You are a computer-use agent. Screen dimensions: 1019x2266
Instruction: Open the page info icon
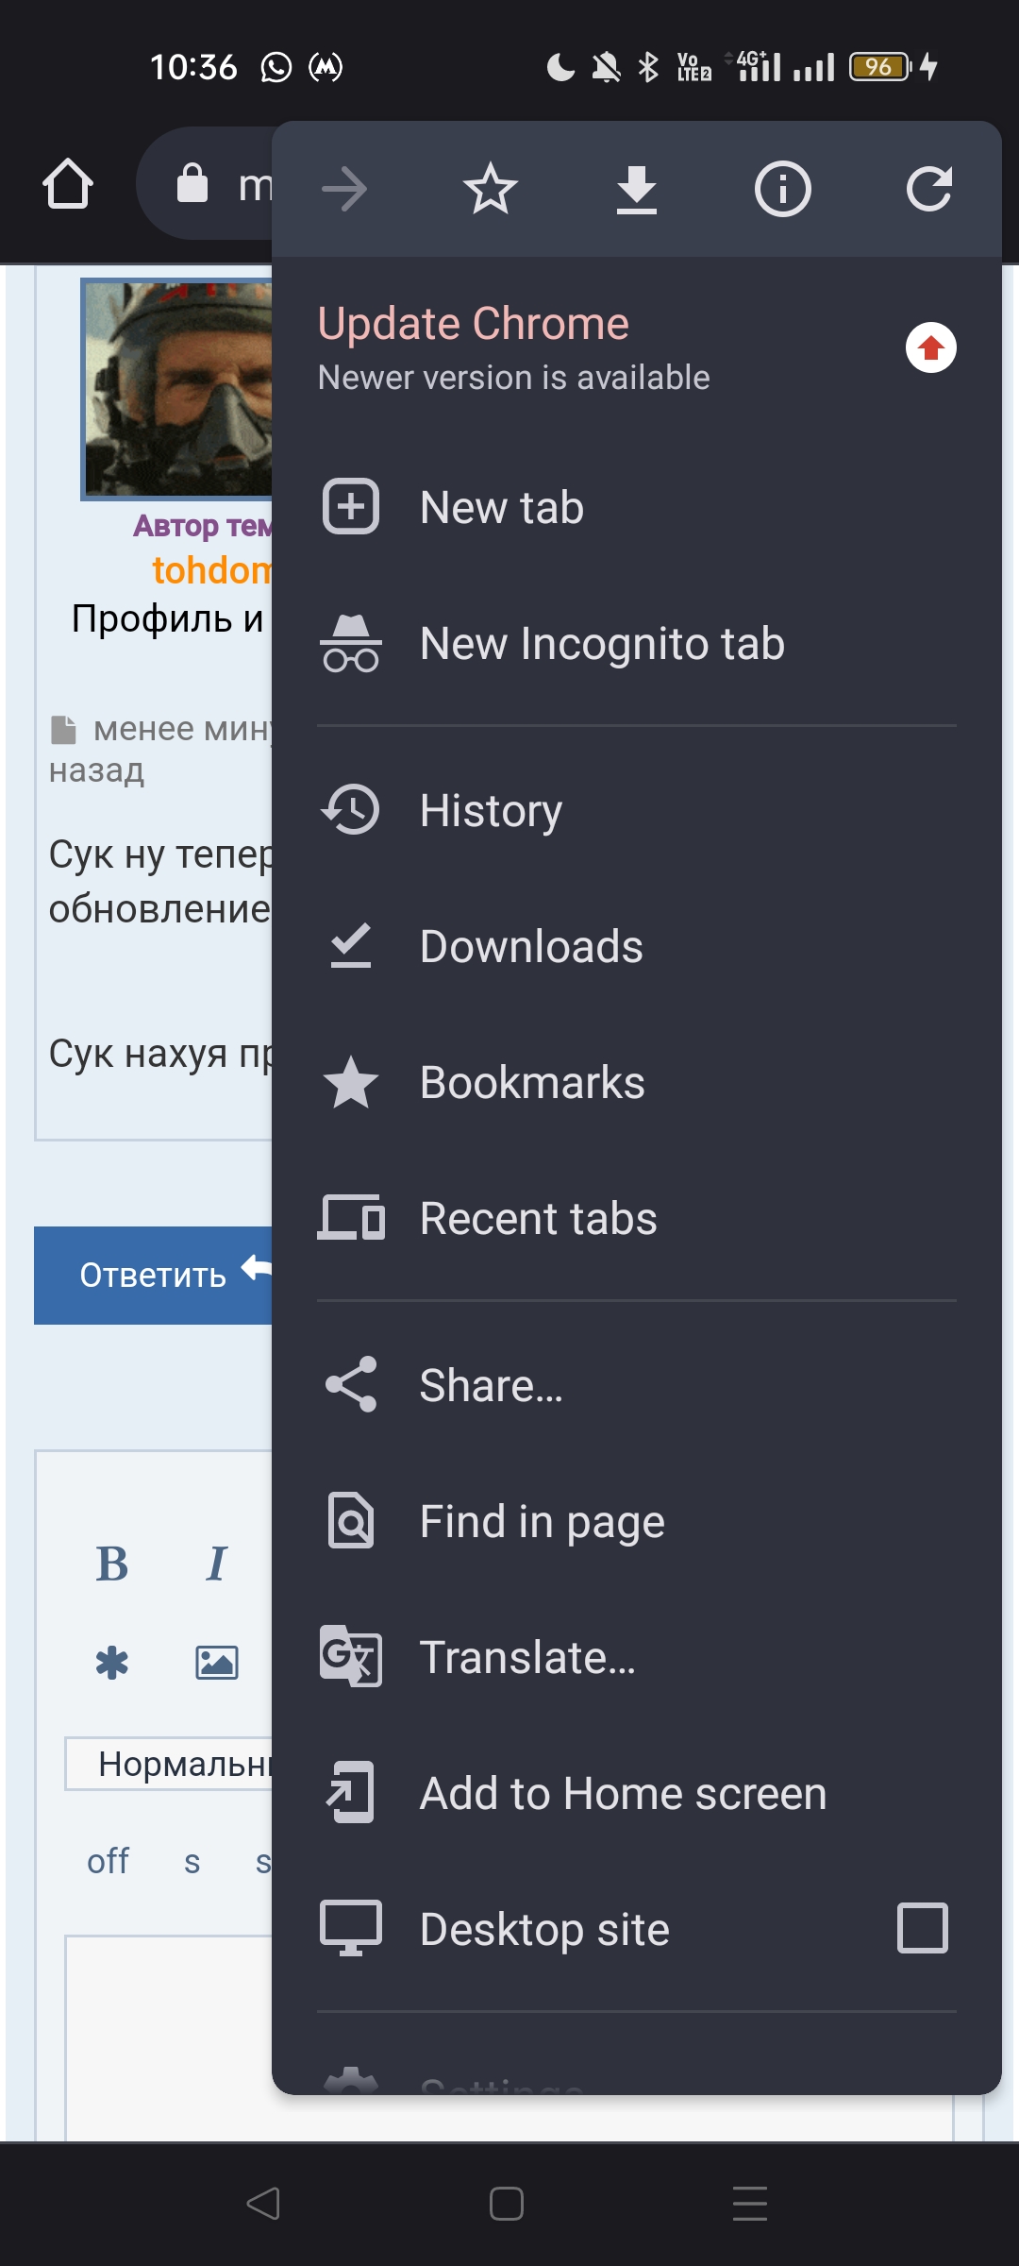coord(782,189)
